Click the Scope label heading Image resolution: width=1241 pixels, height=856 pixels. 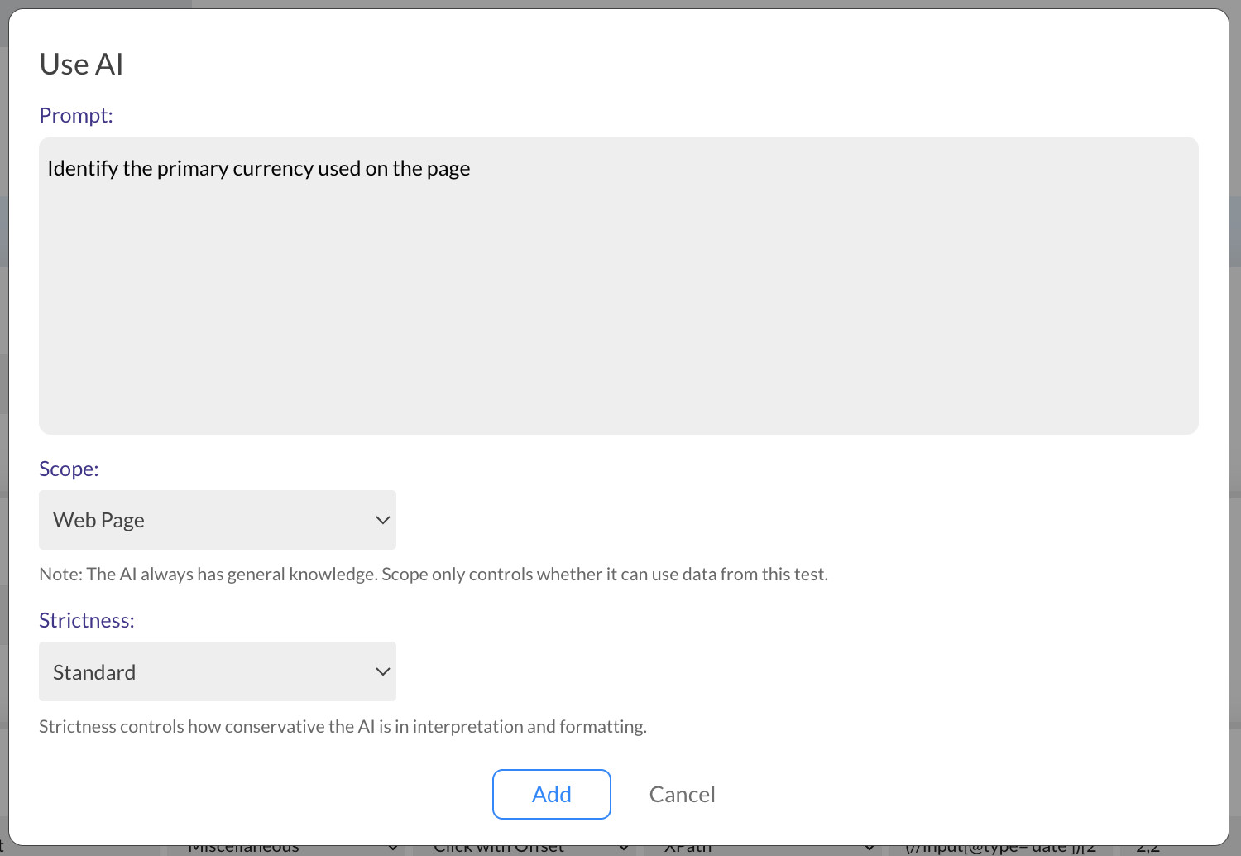68,469
